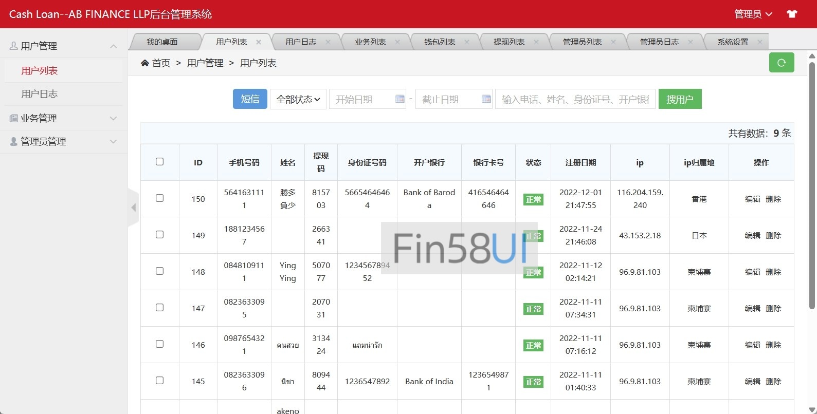Open the 系统设置 tab
Image resolution: width=817 pixels, height=414 pixels.
732,42
